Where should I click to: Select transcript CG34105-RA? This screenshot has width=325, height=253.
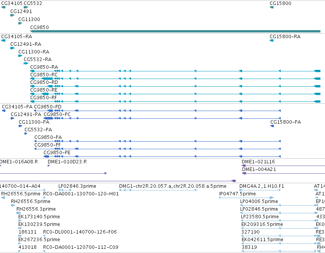pyautogui.click(x=17, y=37)
